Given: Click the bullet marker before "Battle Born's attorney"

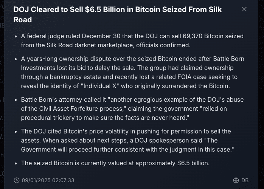Looking at the screenshot, I should pos(16,100).
